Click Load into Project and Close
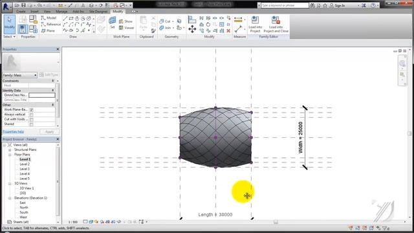This screenshot has width=414, height=233. 276,25
